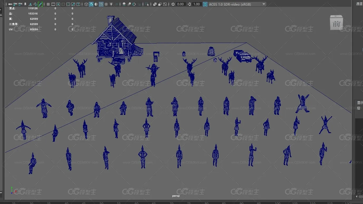Image resolution: width=363 pixels, height=204 pixels.
Task: Toggle the Motion Blur icon
Action: (x=129, y=4)
